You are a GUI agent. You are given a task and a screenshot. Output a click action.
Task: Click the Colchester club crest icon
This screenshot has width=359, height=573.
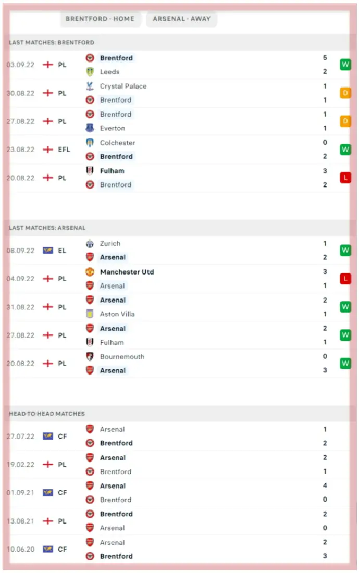[90, 143]
